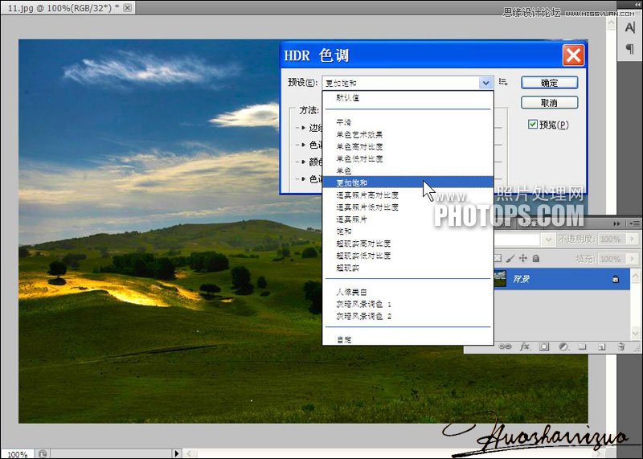Open the 不透明度 opacity slider arrow

[632, 239]
